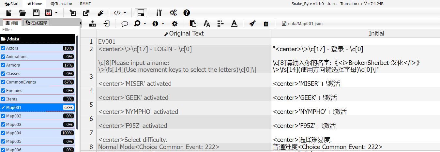Viewport: 440px width, 152px height.
Task: Click the paintbrush clear icon
Action: 252,23
